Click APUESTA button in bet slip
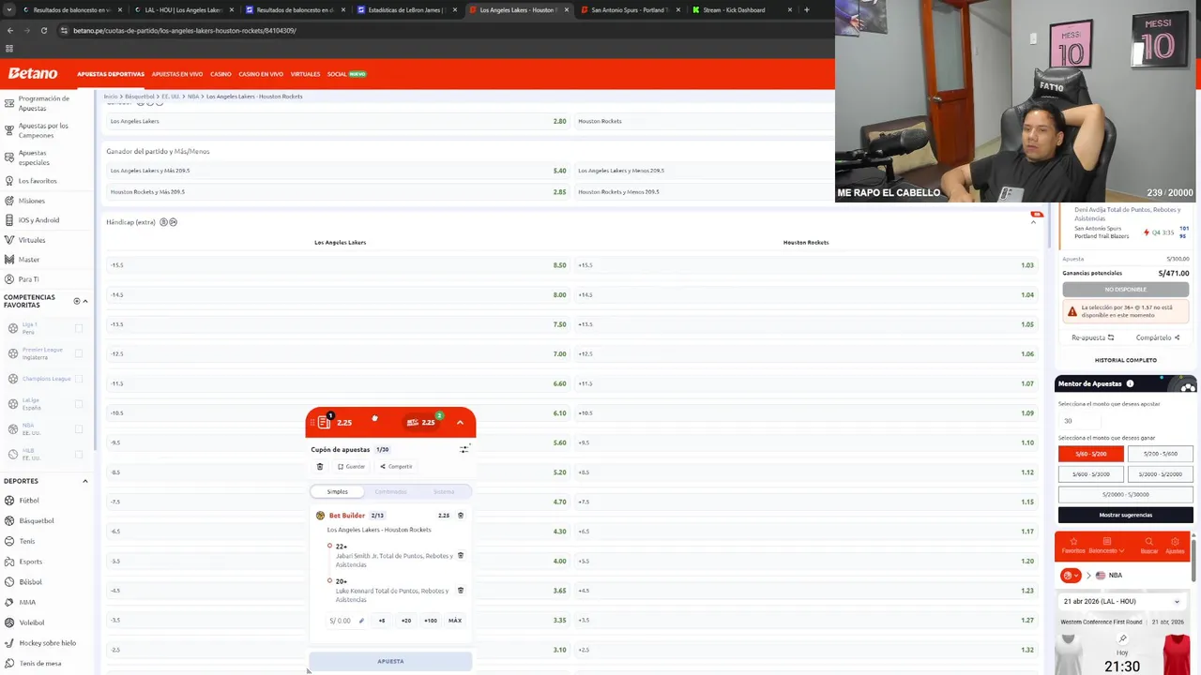The image size is (1201, 675). point(390,661)
